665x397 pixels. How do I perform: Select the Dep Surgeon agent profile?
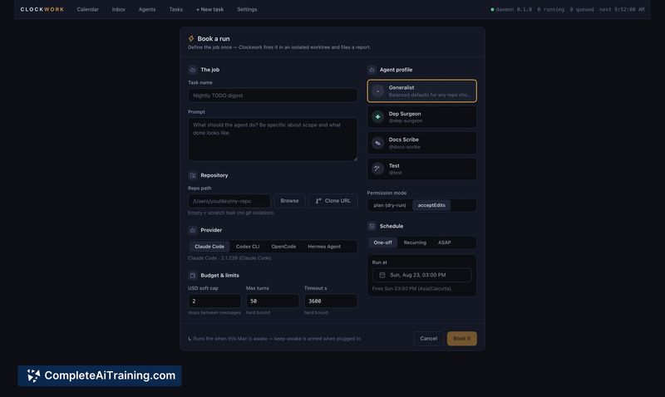point(422,117)
